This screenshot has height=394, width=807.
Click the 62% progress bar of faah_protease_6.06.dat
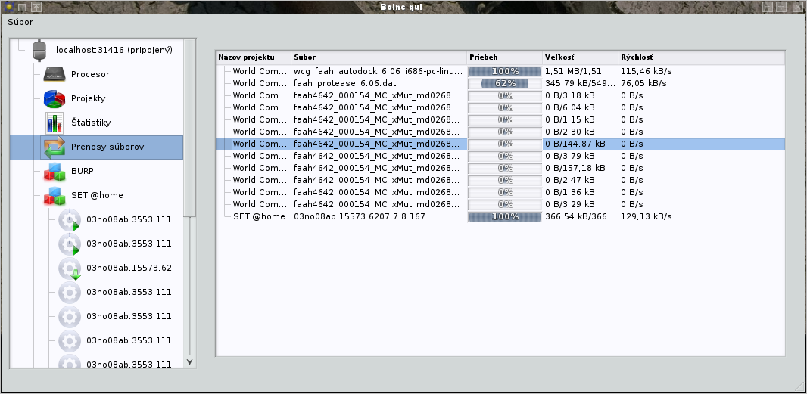[505, 83]
